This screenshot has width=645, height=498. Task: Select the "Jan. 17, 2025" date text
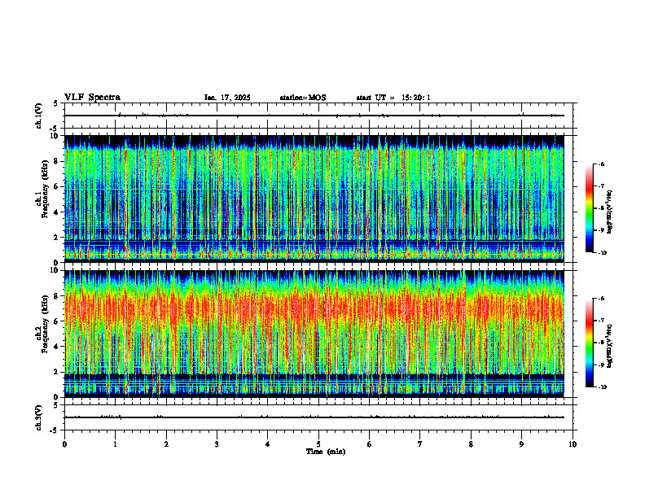227,98
